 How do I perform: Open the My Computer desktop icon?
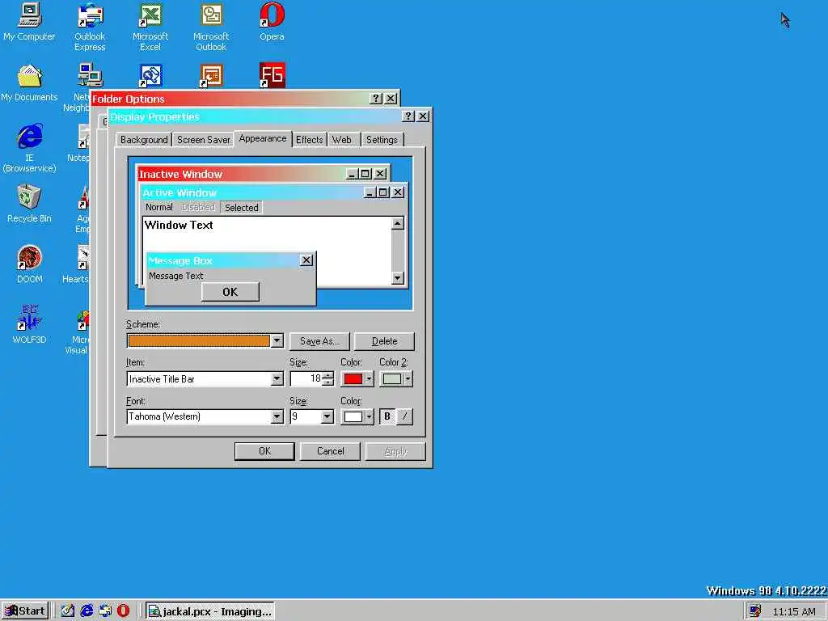click(29, 22)
